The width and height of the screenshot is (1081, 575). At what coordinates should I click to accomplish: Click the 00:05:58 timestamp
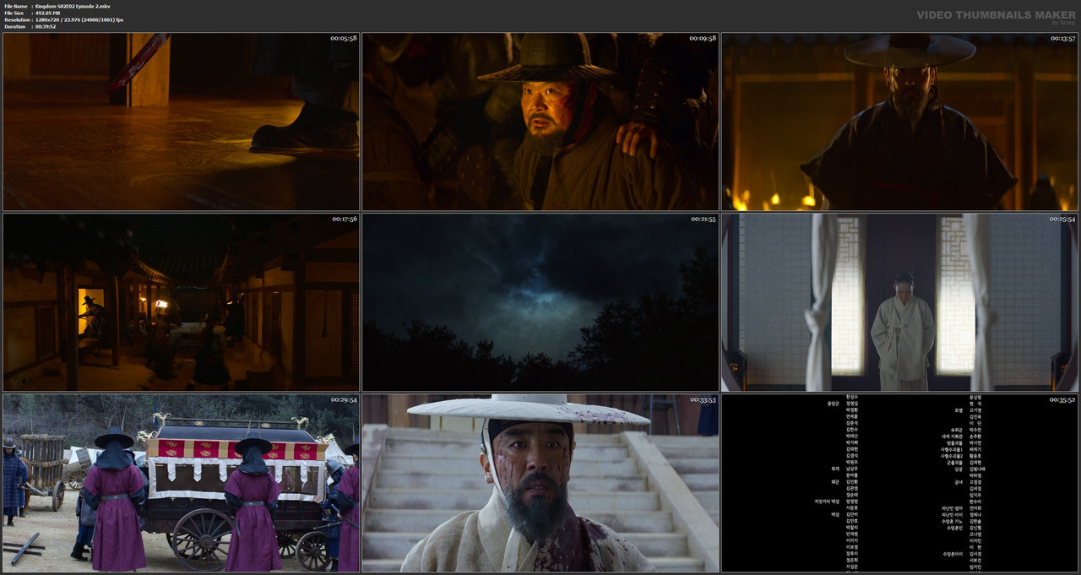(343, 38)
